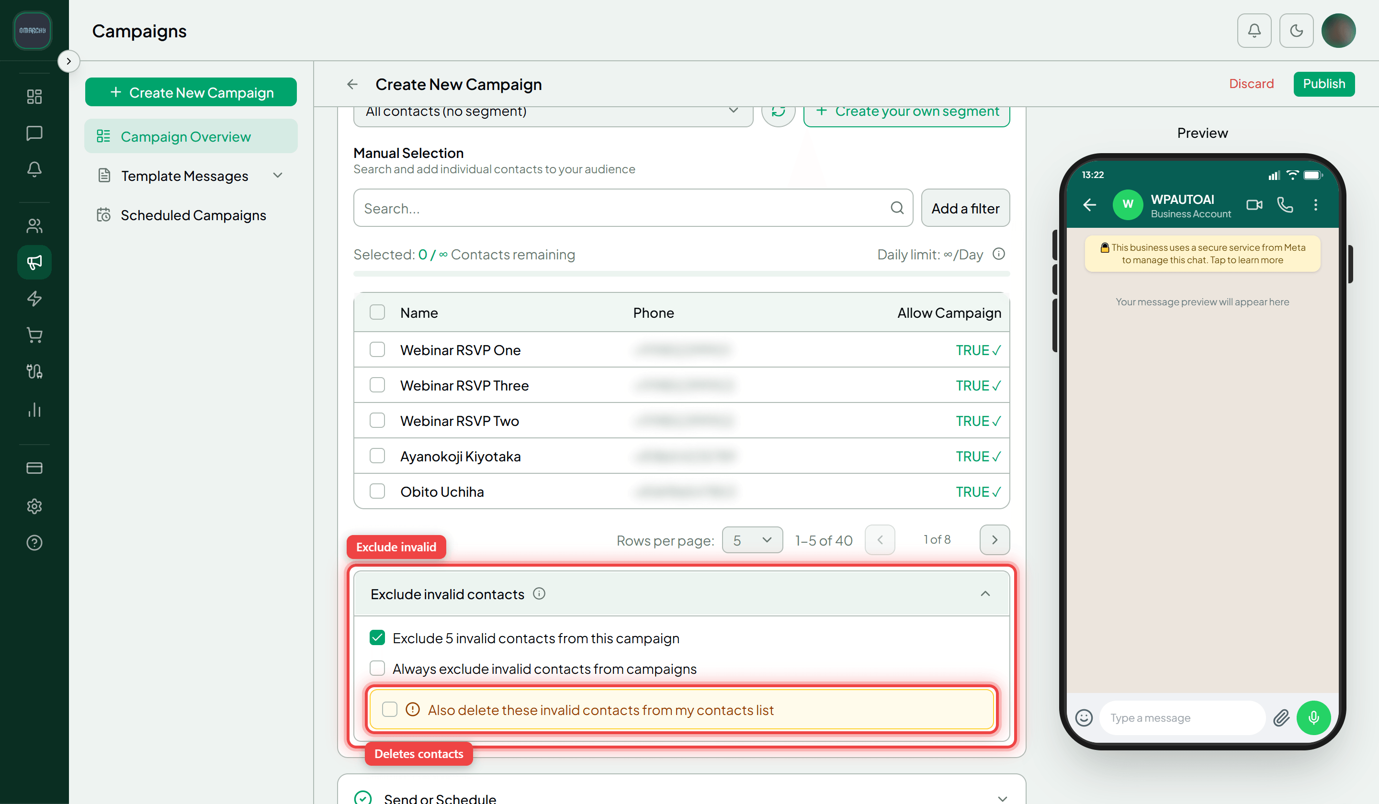Open Campaign Overview menu item
This screenshot has width=1379, height=804.
(191, 136)
